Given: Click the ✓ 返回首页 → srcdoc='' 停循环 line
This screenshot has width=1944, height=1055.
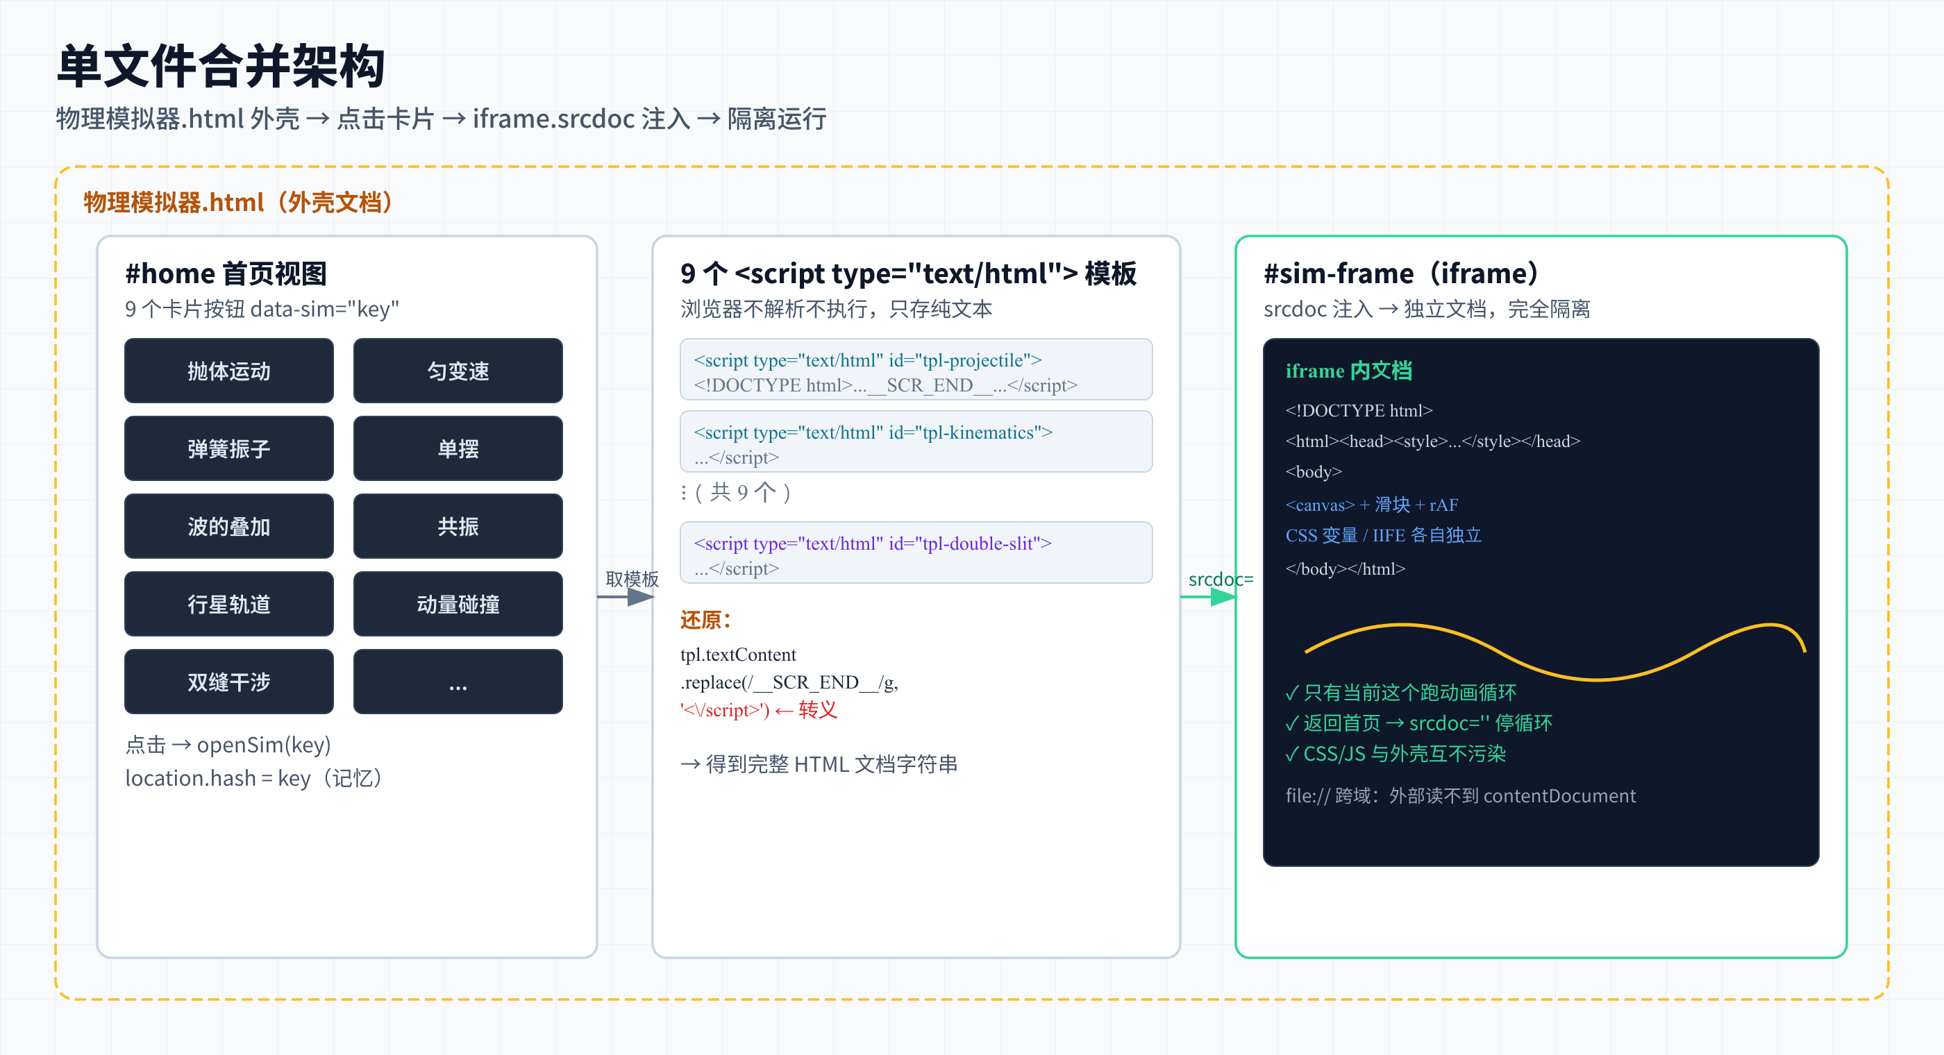Looking at the screenshot, I should pyautogui.click(x=1418, y=723).
